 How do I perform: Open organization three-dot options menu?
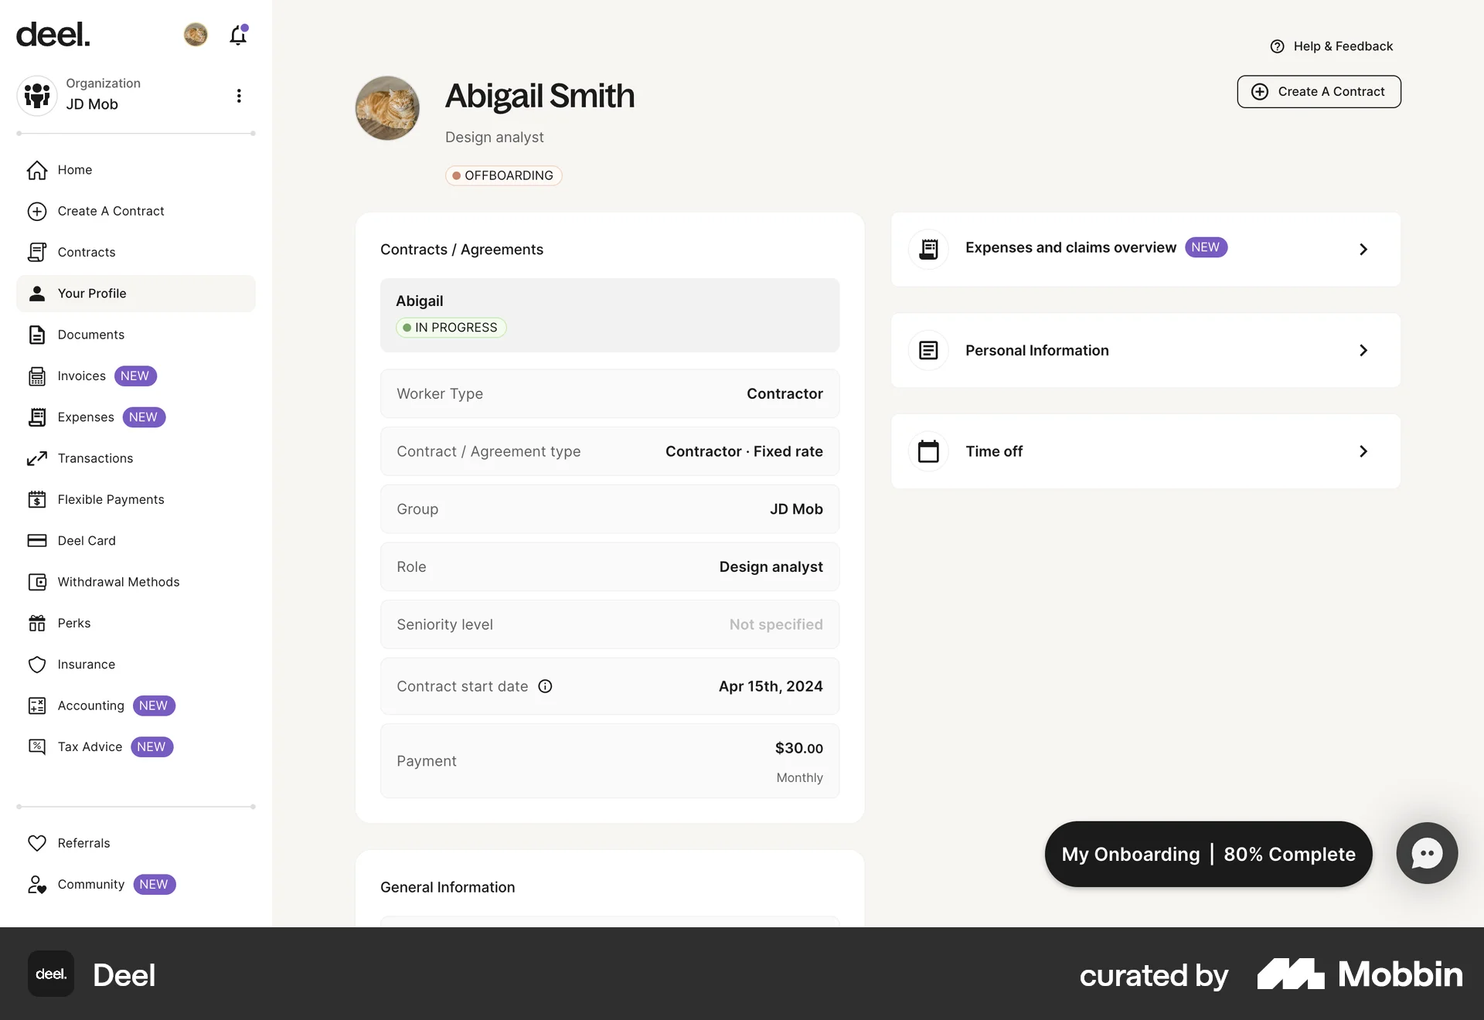point(239,96)
